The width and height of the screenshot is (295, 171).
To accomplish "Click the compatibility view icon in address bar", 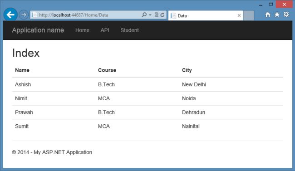I will click(x=156, y=15).
